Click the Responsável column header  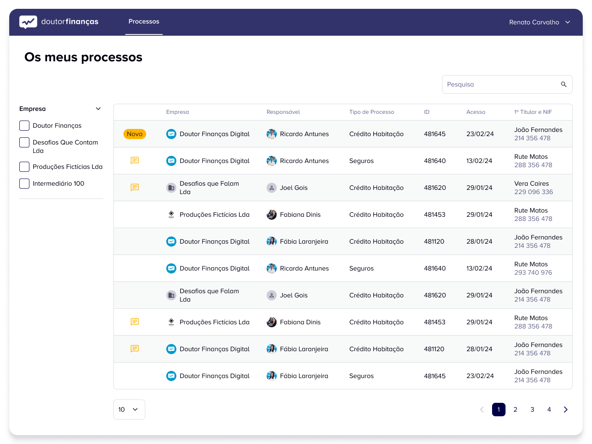283,112
